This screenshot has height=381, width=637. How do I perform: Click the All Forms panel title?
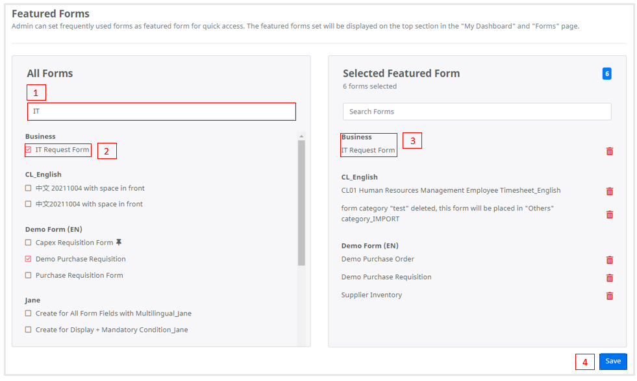[49, 73]
